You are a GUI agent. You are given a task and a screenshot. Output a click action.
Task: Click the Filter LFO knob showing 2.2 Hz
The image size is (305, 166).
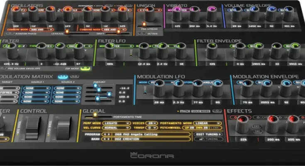pyautogui.click(x=162, y=52)
